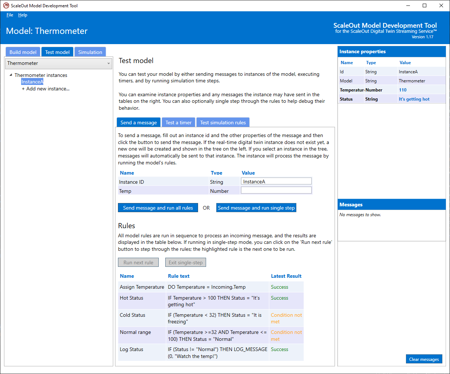This screenshot has width=450, height=374.
Task: Select the Assign Temperature rule row
Action: (211, 287)
